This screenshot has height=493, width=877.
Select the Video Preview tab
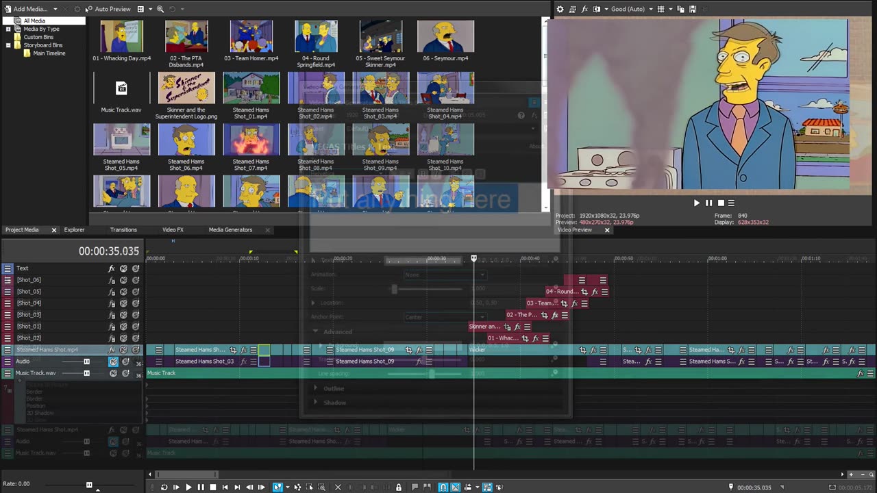(x=575, y=230)
